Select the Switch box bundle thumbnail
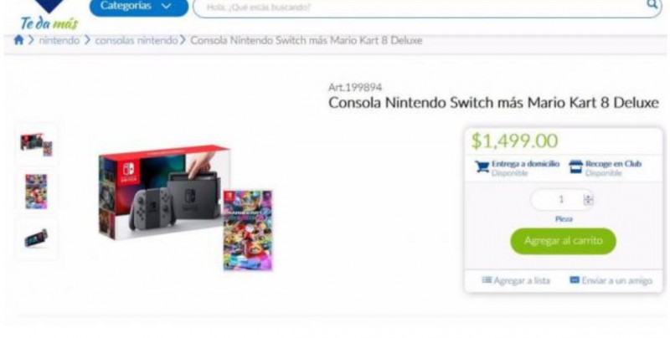Image resolution: width=670 pixels, height=338 pixels. point(37,144)
